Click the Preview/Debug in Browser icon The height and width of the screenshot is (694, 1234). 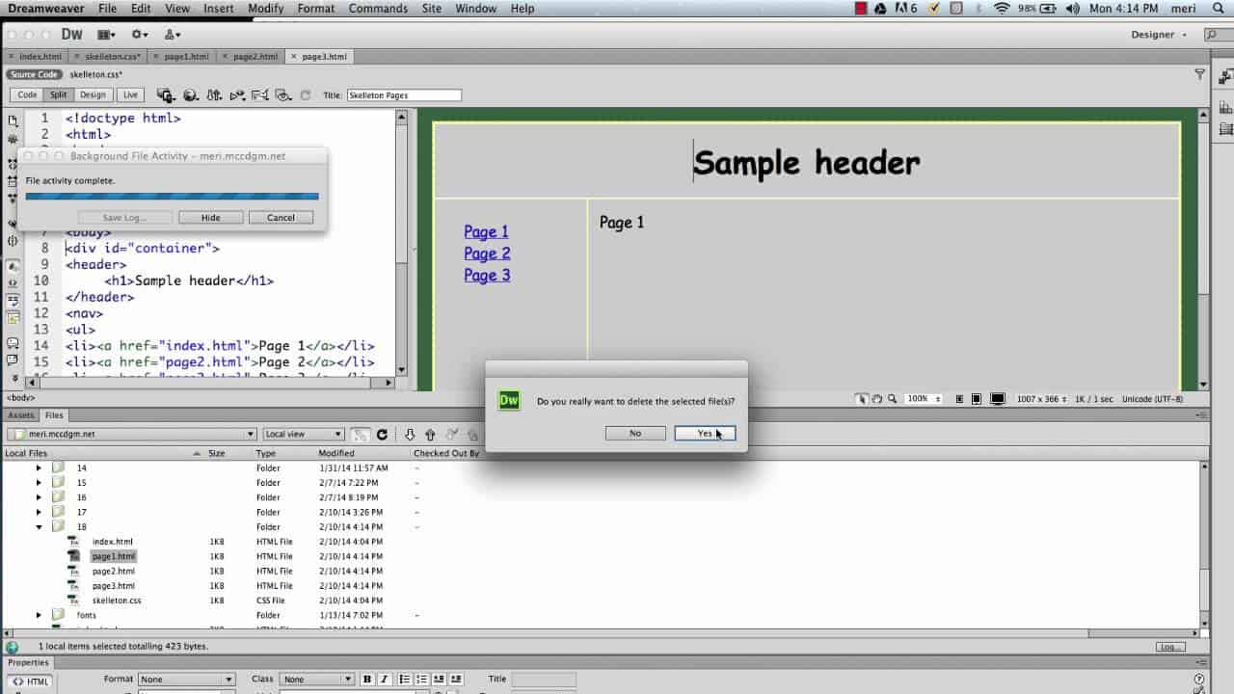(190, 94)
